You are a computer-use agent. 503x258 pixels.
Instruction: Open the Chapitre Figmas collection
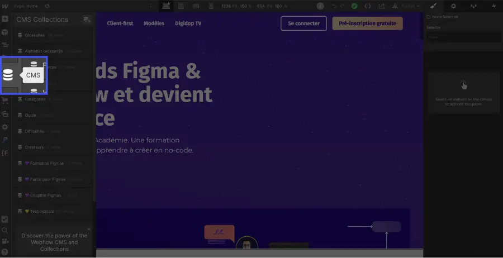tap(53, 195)
